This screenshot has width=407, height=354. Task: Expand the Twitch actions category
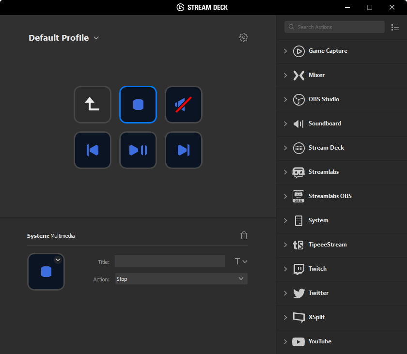(317, 269)
